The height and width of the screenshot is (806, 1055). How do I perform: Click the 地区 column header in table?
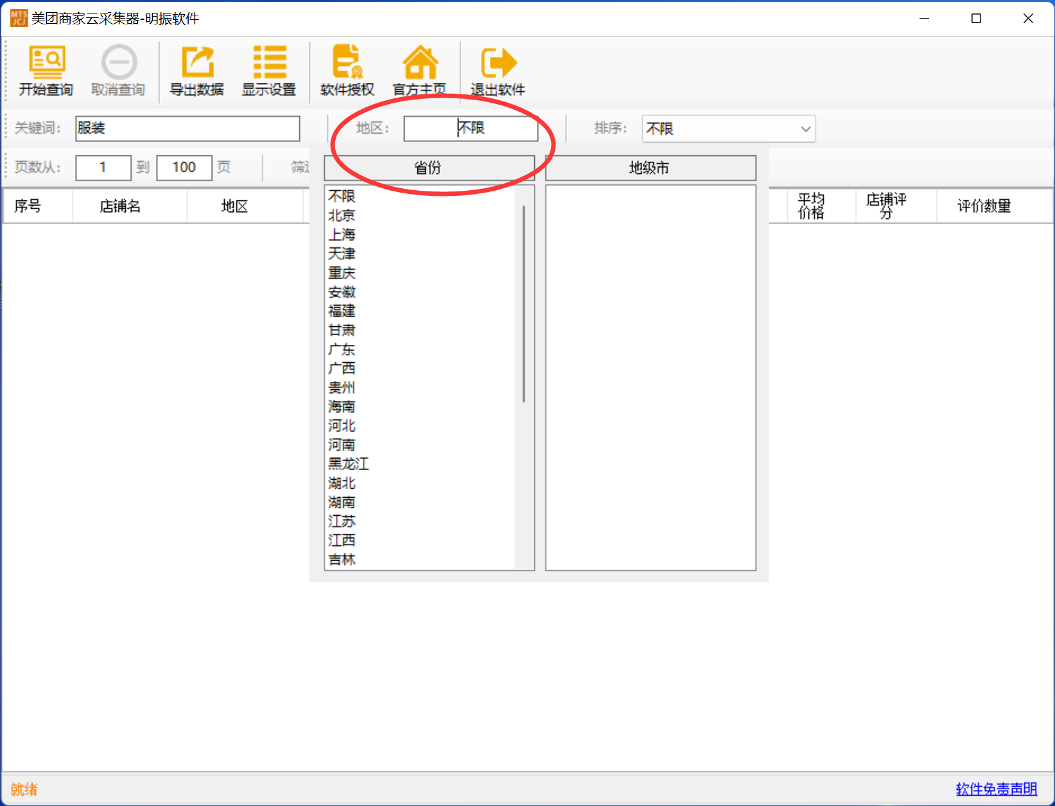(x=245, y=206)
